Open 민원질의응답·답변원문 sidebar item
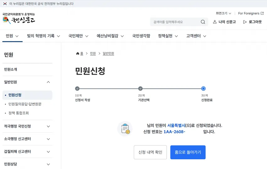 (x=25, y=104)
